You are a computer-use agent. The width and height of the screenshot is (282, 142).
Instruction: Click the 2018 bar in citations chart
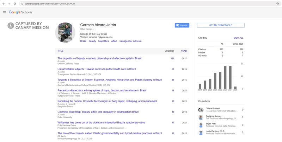click(200, 86)
